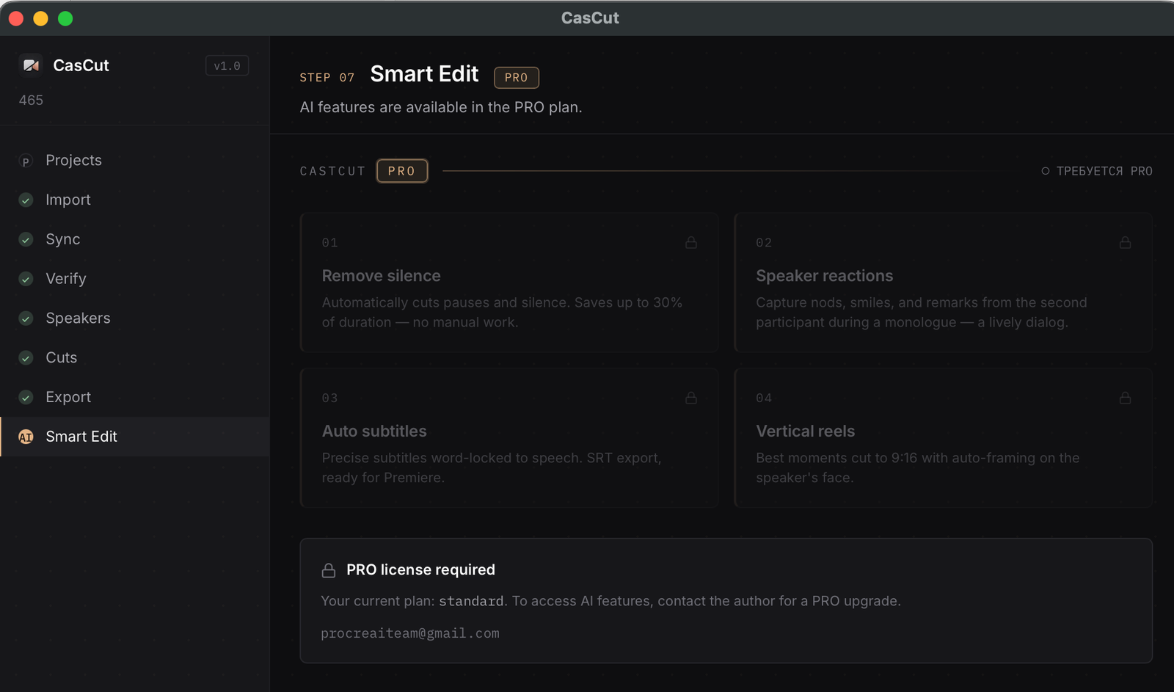
Task: Click the PRO badge beside CASTCUT label
Action: pyautogui.click(x=402, y=171)
